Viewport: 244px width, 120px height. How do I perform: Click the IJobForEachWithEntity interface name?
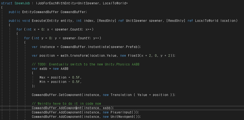point(56,3)
